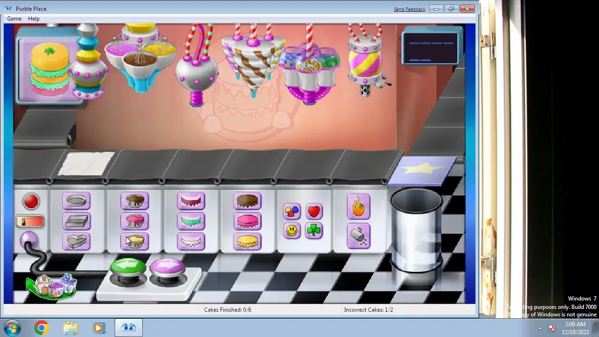Pick the red filling icing
The image size is (599, 337).
click(x=191, y=201)
